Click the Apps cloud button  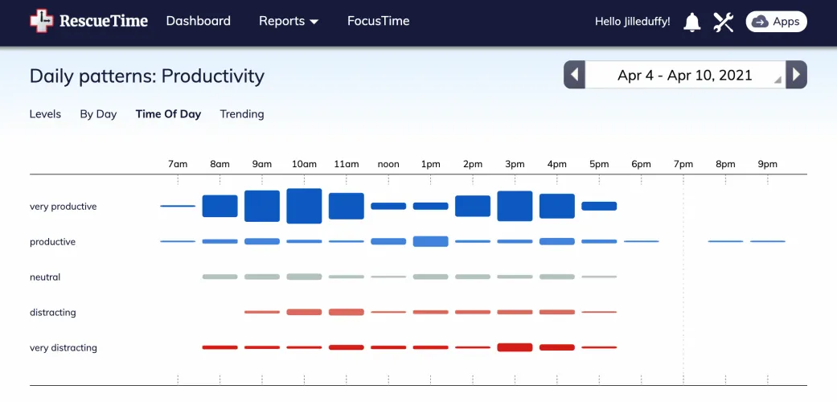coord(776,22)
